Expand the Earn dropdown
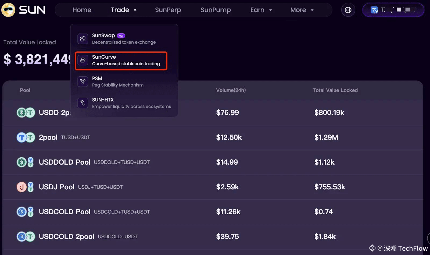 point(261,10)
